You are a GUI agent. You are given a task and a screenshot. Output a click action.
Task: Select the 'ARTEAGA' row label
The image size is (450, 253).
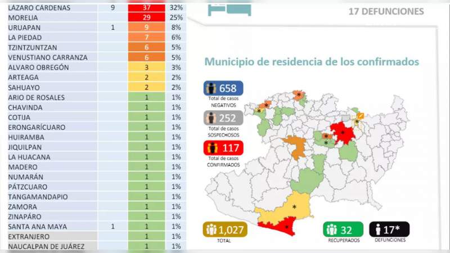click(x=23, y=78)
